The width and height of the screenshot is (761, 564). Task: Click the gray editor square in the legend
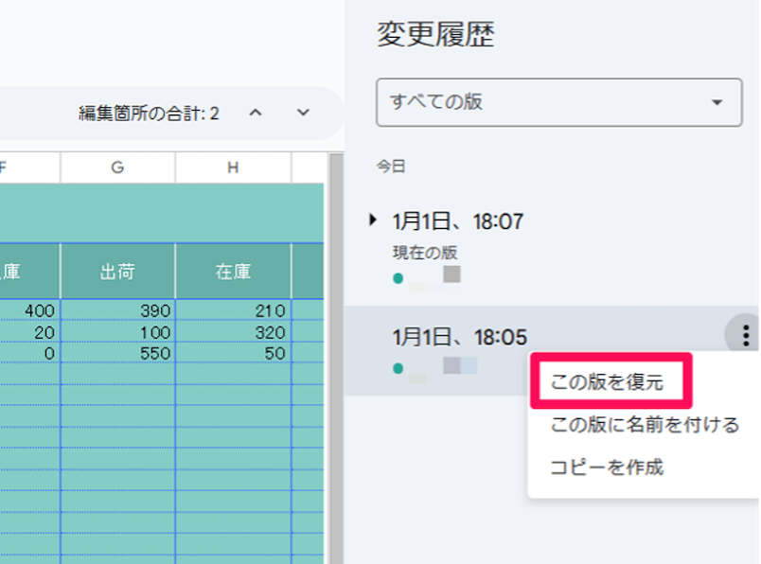coord(451,274)
